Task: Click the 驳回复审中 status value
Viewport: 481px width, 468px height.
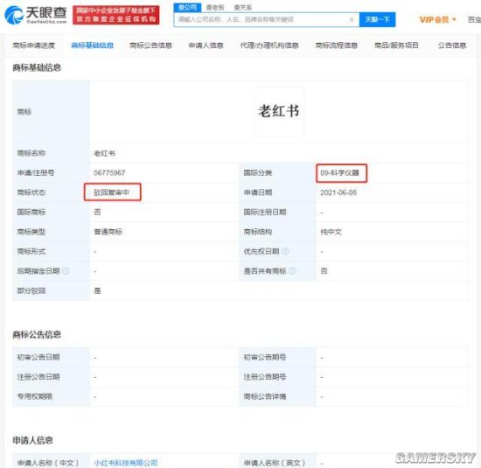Action: (111, 192)
